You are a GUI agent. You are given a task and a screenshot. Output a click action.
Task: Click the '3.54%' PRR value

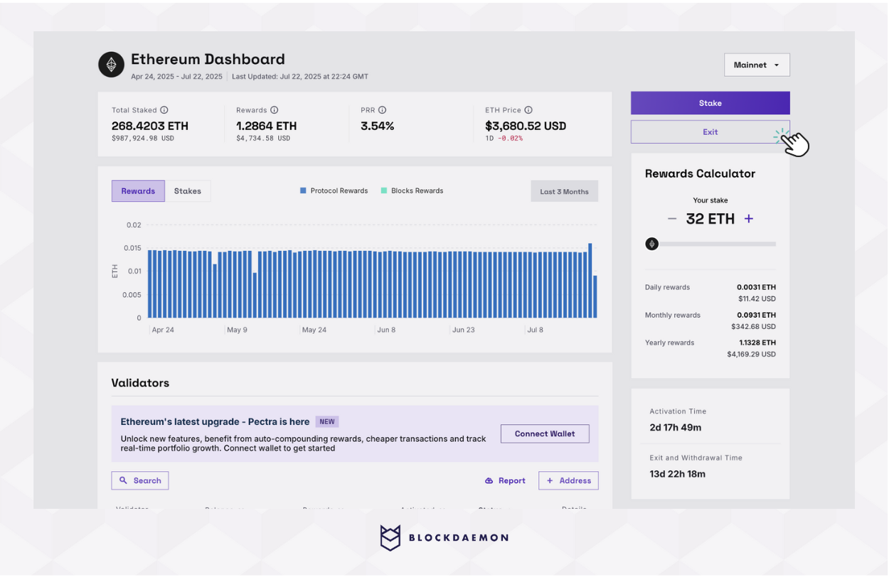[x=377, y=126]
